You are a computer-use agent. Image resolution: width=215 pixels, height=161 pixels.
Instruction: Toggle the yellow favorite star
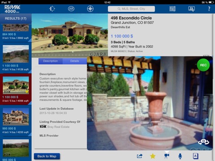tap(153, 156)
